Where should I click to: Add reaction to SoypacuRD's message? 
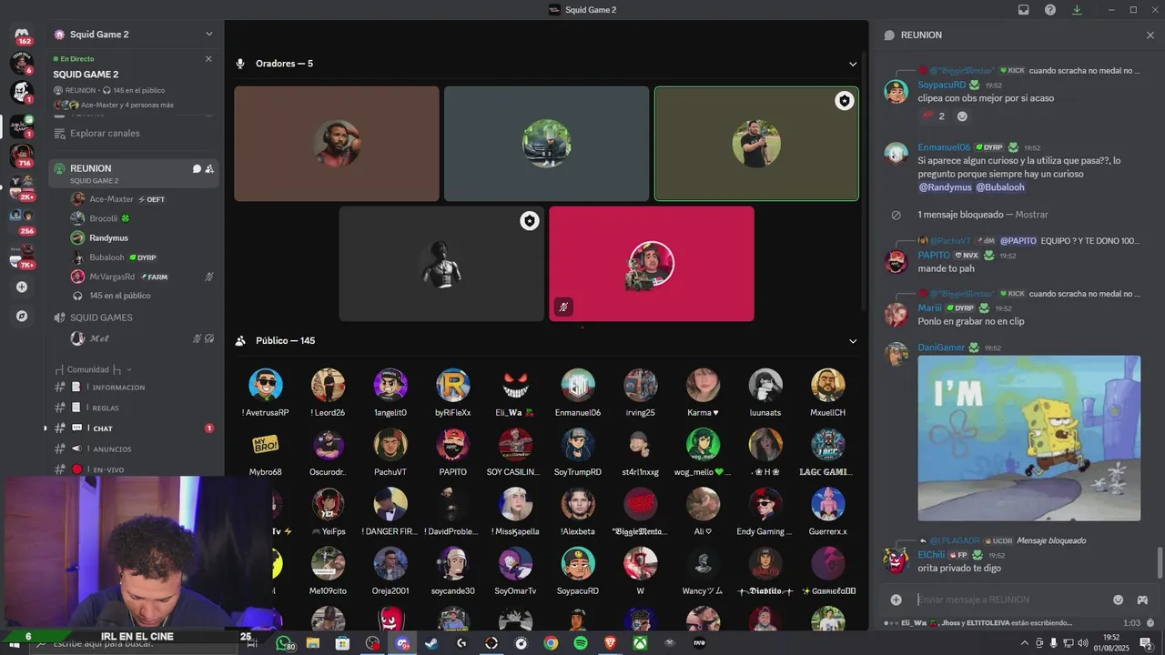(962, 116)
